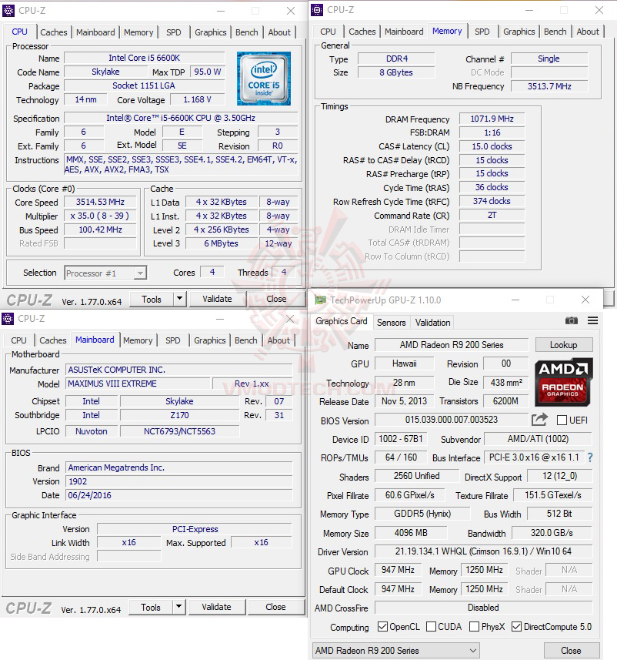Click the blue question mark beside Bus Interface
Viewport: 617px width, 660px height.
pos(589,457)
